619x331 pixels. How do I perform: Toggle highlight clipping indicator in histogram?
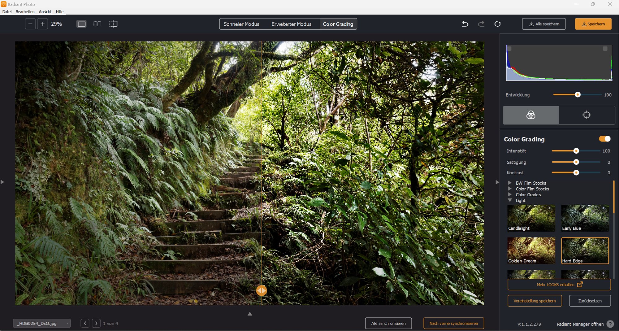click(x=605, y=49)
